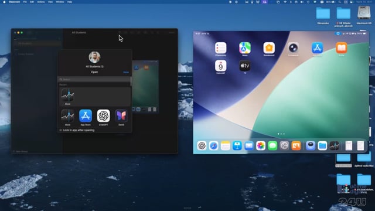Select All Students in the Classroom sidebar
The image size is (375, 211).
(37, 43)
